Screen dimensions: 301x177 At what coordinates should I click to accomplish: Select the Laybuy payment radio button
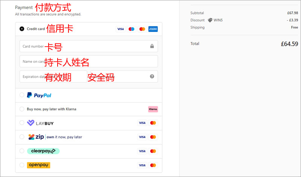pos(22,123)
